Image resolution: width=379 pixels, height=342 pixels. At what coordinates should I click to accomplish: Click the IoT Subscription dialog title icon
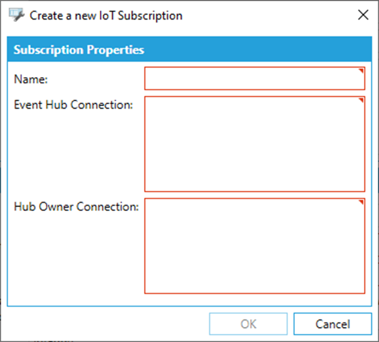click(17, 15)
